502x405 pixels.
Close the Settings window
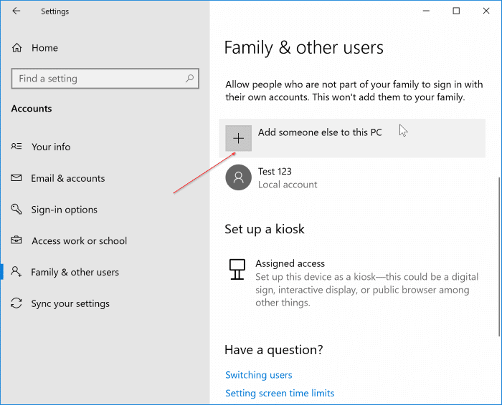pos(486,11)
